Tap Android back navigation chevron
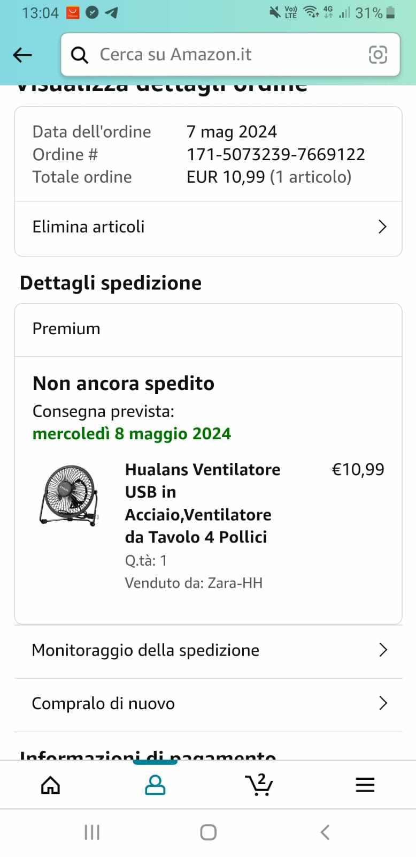The height and width of the screenshot is (857, 416). point(325,832)
